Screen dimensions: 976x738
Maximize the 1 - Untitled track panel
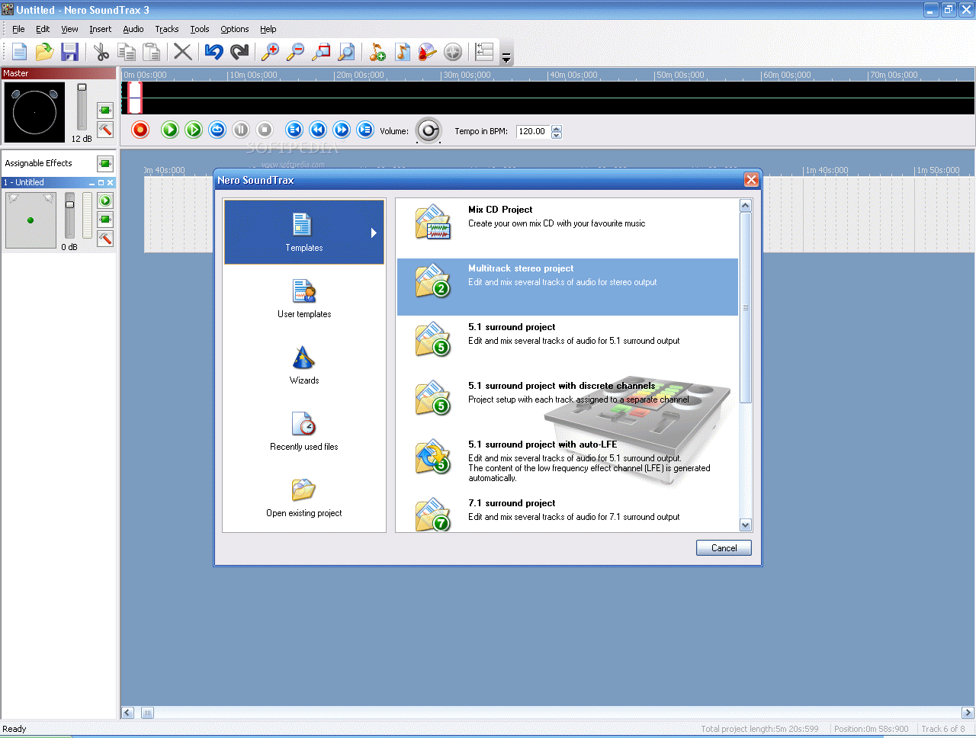click(101, 183)
